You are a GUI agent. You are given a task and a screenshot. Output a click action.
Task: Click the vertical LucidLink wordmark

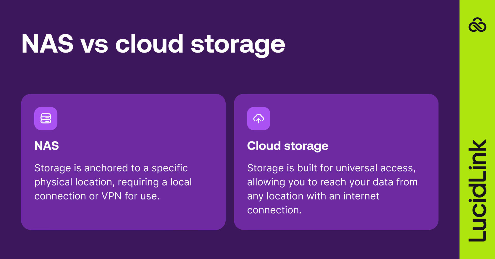[477, 190]
